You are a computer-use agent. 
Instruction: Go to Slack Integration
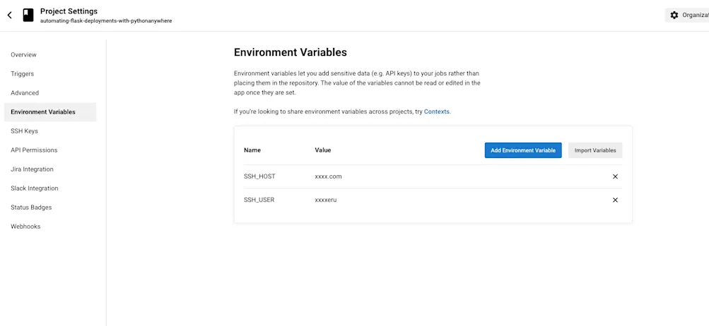click(x=35, y=188)
